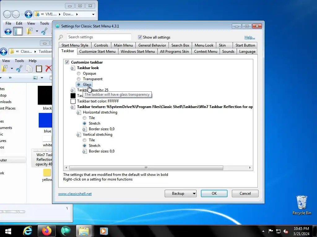This screenshot has width=317, height=237.
Task: Click the muted volume tray icon
Action: 286,231
